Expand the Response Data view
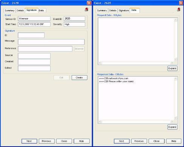This screenshot has height=147, width=184. coord(172,127)
